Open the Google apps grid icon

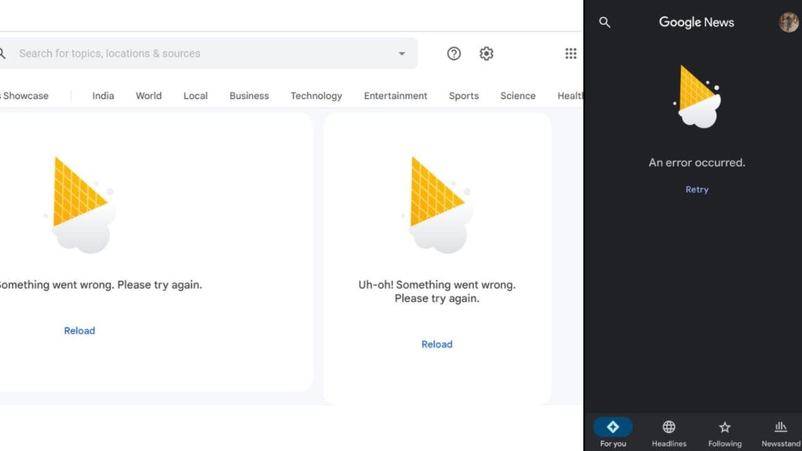[x=570, y=53]
